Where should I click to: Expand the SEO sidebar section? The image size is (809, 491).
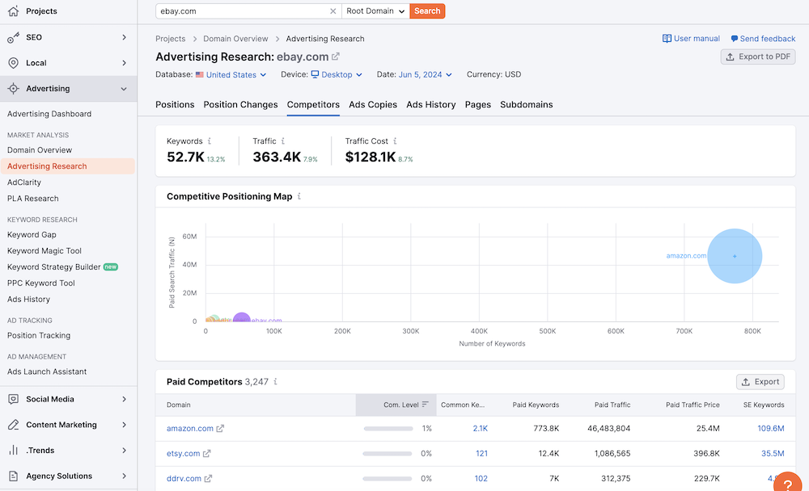pyautogui.click(x=124, y=37)
